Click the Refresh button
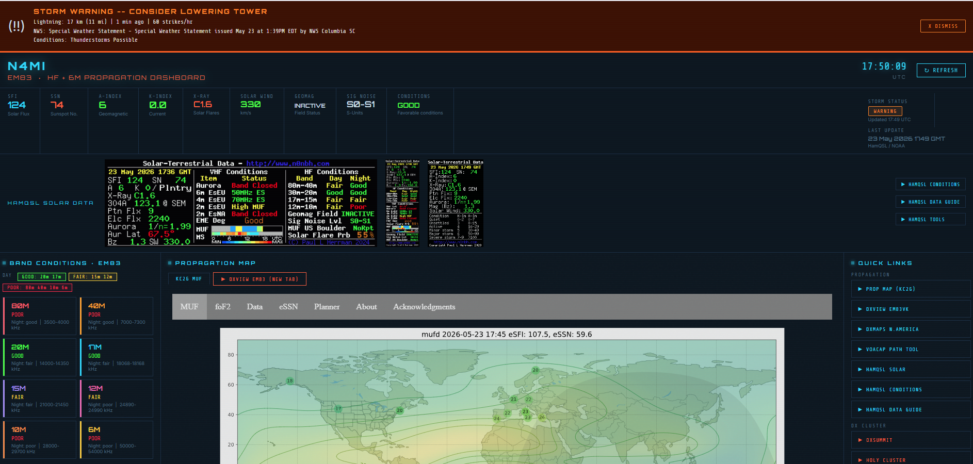 click(940, 70)
